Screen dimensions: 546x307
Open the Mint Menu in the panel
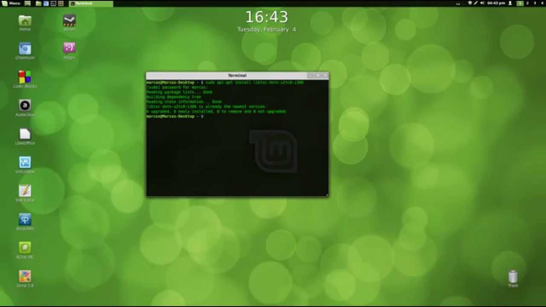pyautogui.click(x=11, y=3)
